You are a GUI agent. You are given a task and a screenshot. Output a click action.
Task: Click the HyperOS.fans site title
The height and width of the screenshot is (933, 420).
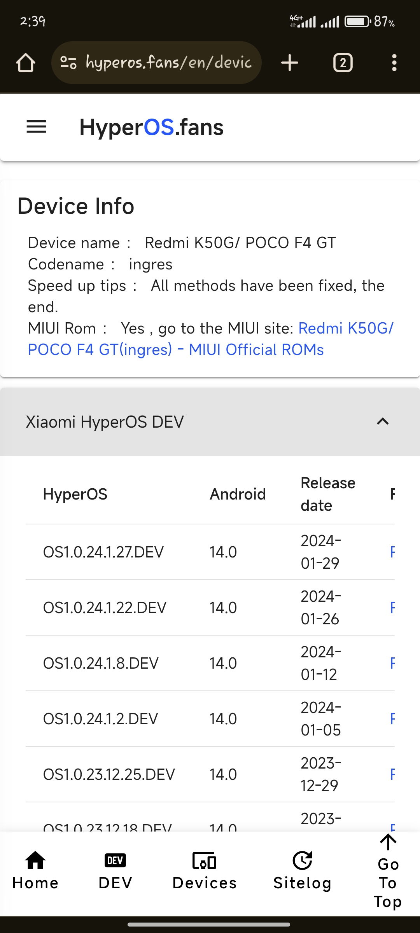(x=152, y=127)
